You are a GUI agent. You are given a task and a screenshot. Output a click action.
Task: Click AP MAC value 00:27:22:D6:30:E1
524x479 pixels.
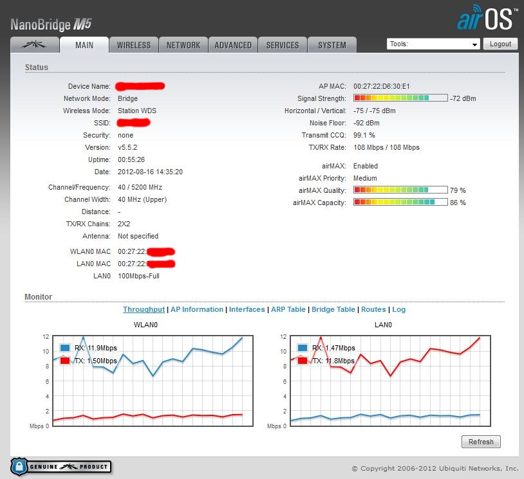[x=381, y=86]
